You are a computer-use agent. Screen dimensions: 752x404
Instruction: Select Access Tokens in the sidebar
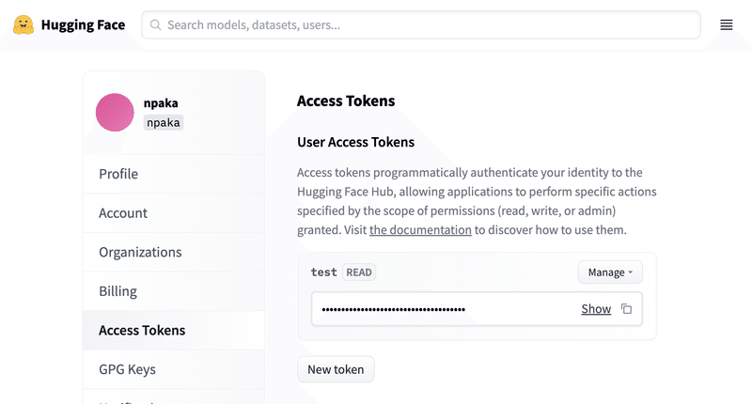pyautogui.click(x=174, y=330)
